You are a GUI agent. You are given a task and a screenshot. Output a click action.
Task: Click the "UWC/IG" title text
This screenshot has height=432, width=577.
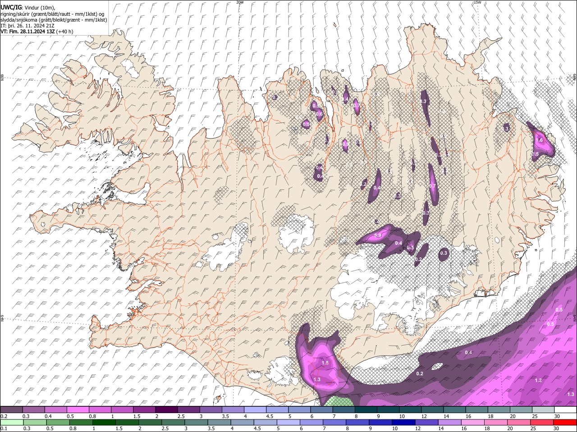click(x=11, y=8)
